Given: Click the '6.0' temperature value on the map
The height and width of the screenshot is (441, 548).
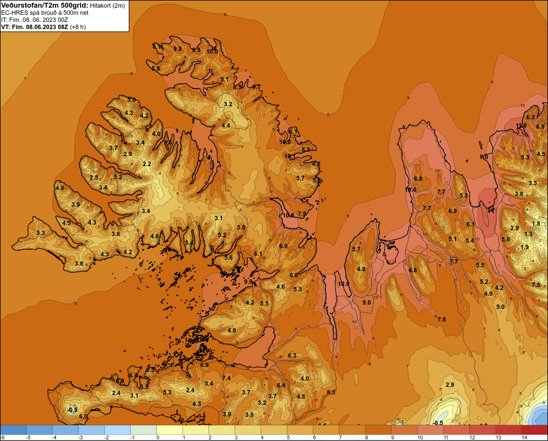Looking at the screenshot, I should tap(83, 416).
